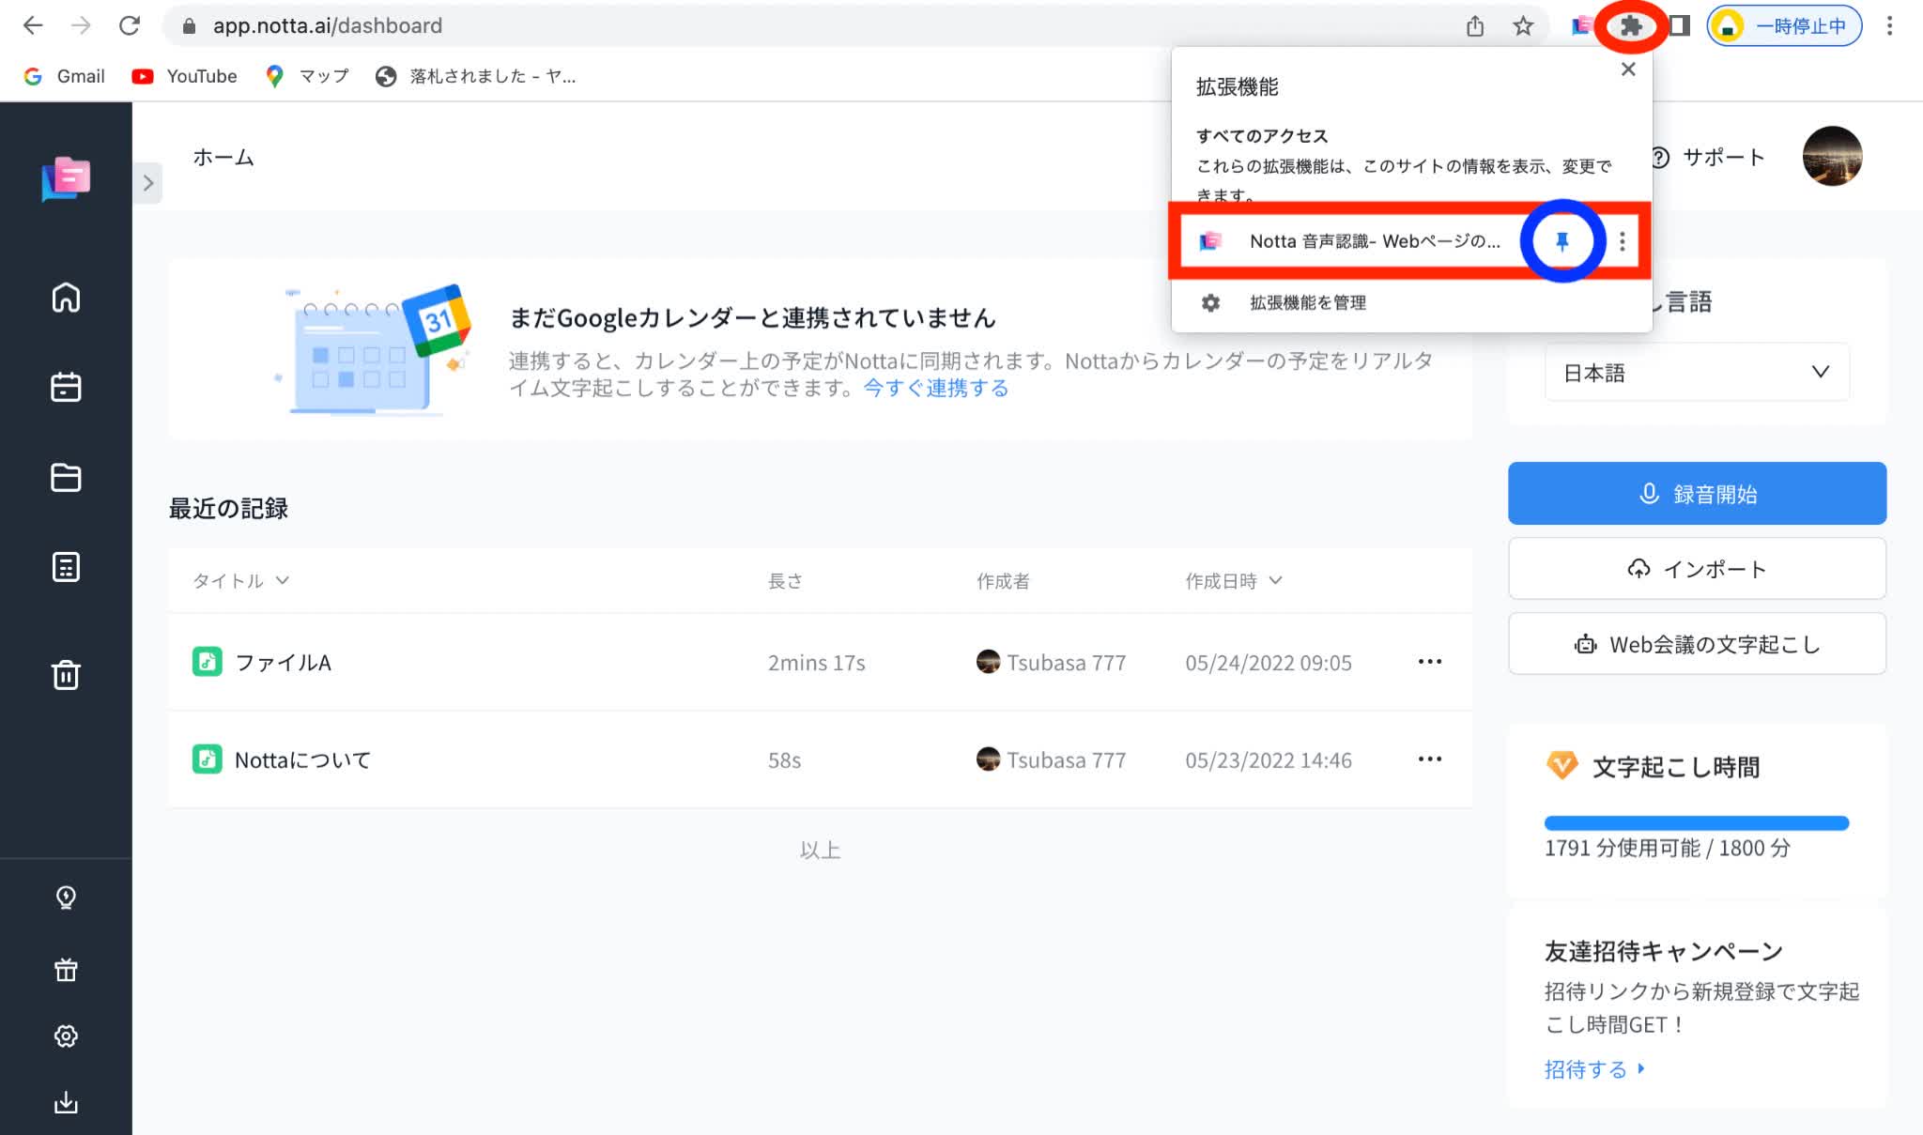Screen dimensions: 1923x1135
Task: Open the 日本語 language dropdown
Action: 1697,372
